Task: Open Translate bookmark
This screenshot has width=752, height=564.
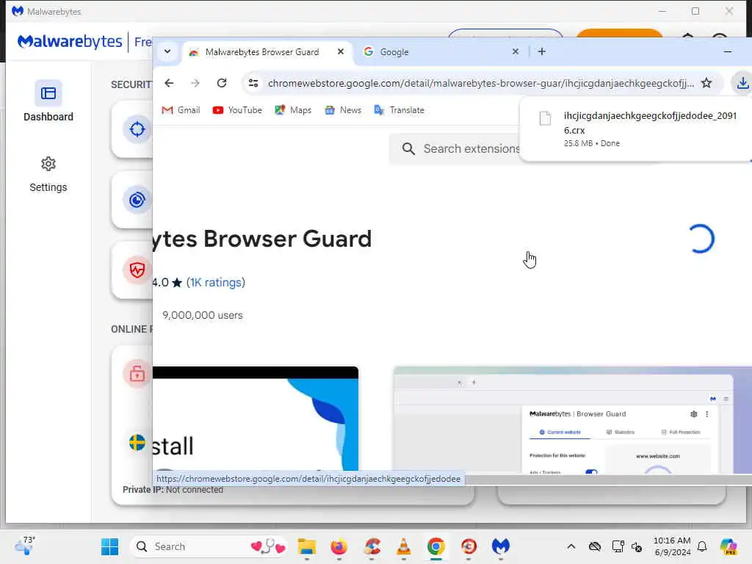Action: [x=399, y=110]
